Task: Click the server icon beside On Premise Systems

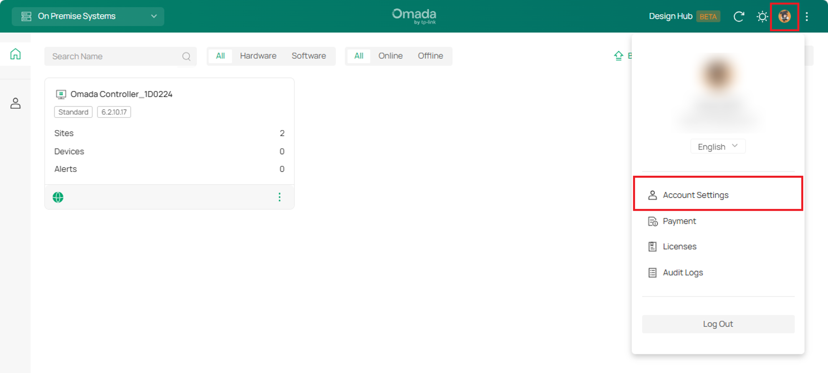Action: [x=26, y=16]
